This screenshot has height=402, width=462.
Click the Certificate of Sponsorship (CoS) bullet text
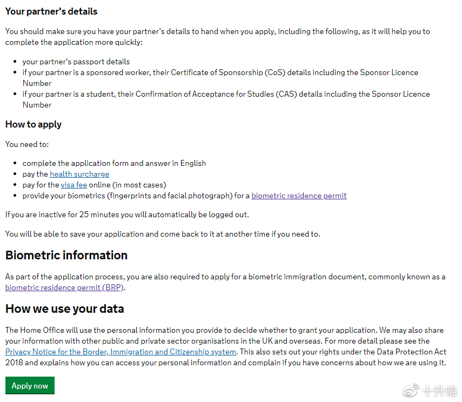220,72
